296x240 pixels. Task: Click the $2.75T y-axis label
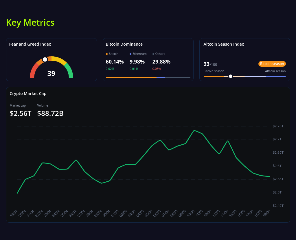pos(278,126)
